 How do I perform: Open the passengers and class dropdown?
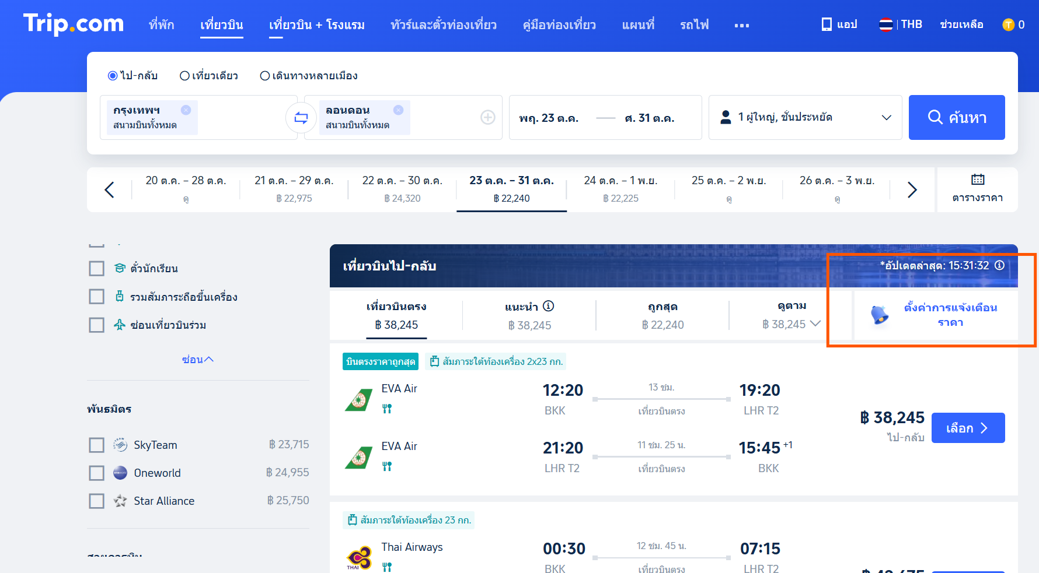pos(805,117)
